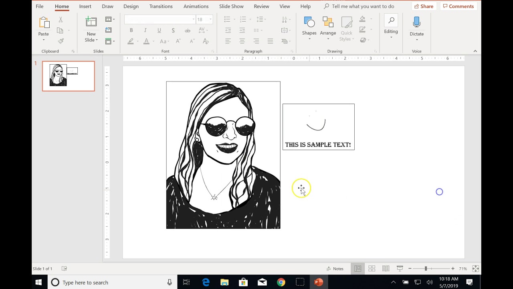Click the zoom slider handle
Viewport: 513px width, 289px height.
(x=426, y=269)
